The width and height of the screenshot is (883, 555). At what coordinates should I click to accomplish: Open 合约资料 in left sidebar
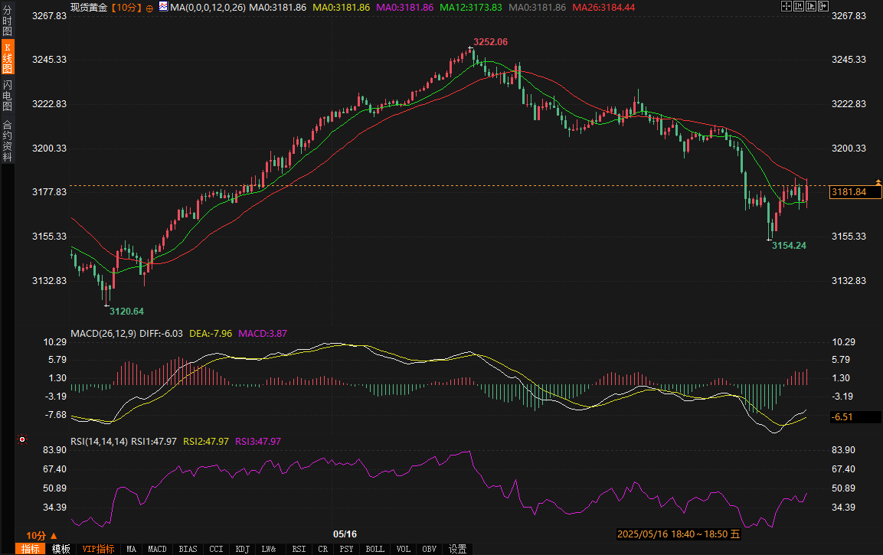pos(8,141)
